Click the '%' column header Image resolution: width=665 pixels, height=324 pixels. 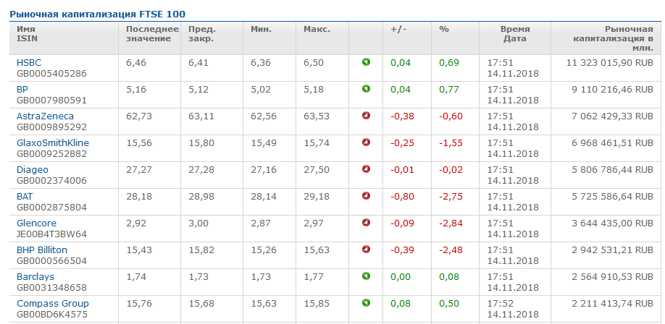[444, 30]
